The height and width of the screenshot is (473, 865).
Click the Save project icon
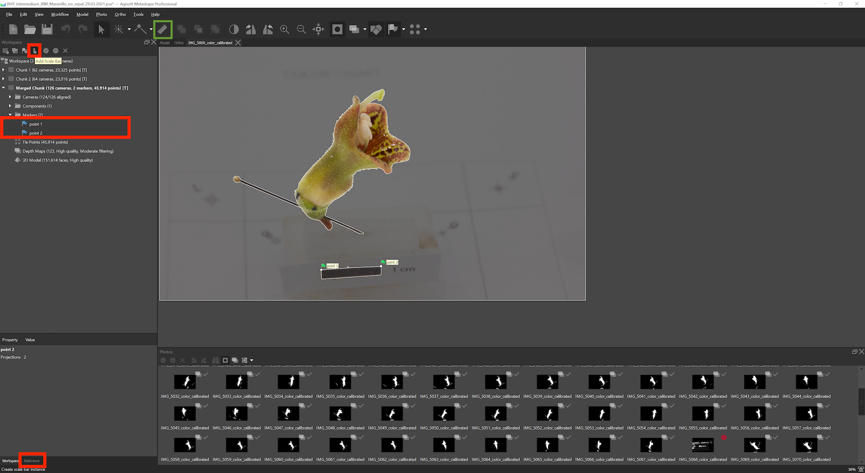pyautogui.click(x=47, y=29)
